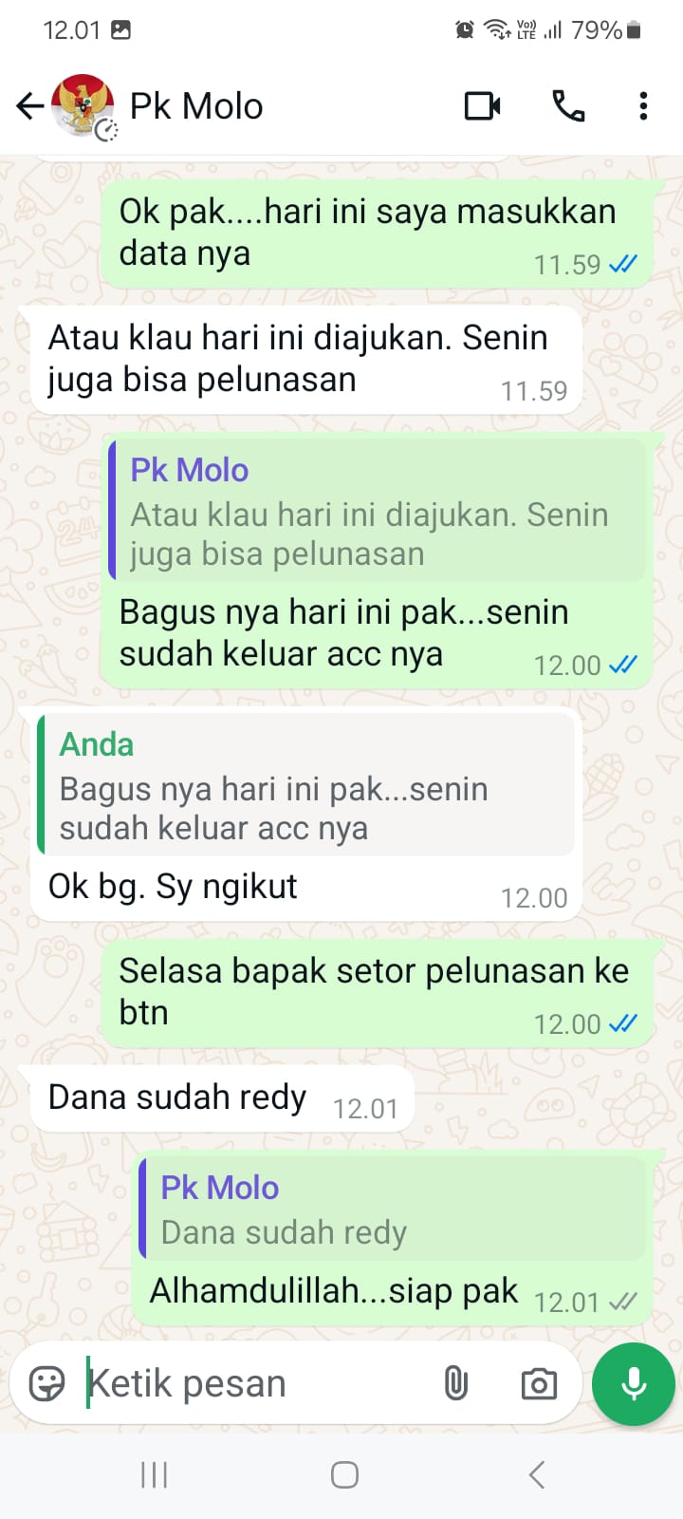Focus the Ketik pesan input field
Viewport: 683px width, 1519px height.
coord(256,1383)
